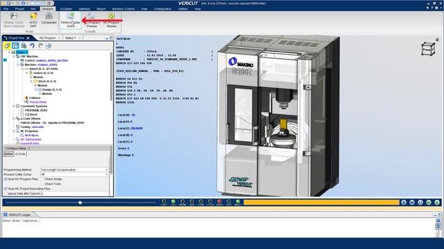This screenshot has height=249, width=444.
Task: Collapse the Coordinate Systems node
Action: click(x=14, y=106)
